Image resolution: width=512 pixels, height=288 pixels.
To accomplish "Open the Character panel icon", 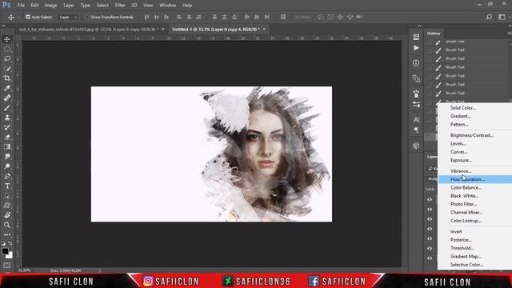I will [x=416, y=119].
